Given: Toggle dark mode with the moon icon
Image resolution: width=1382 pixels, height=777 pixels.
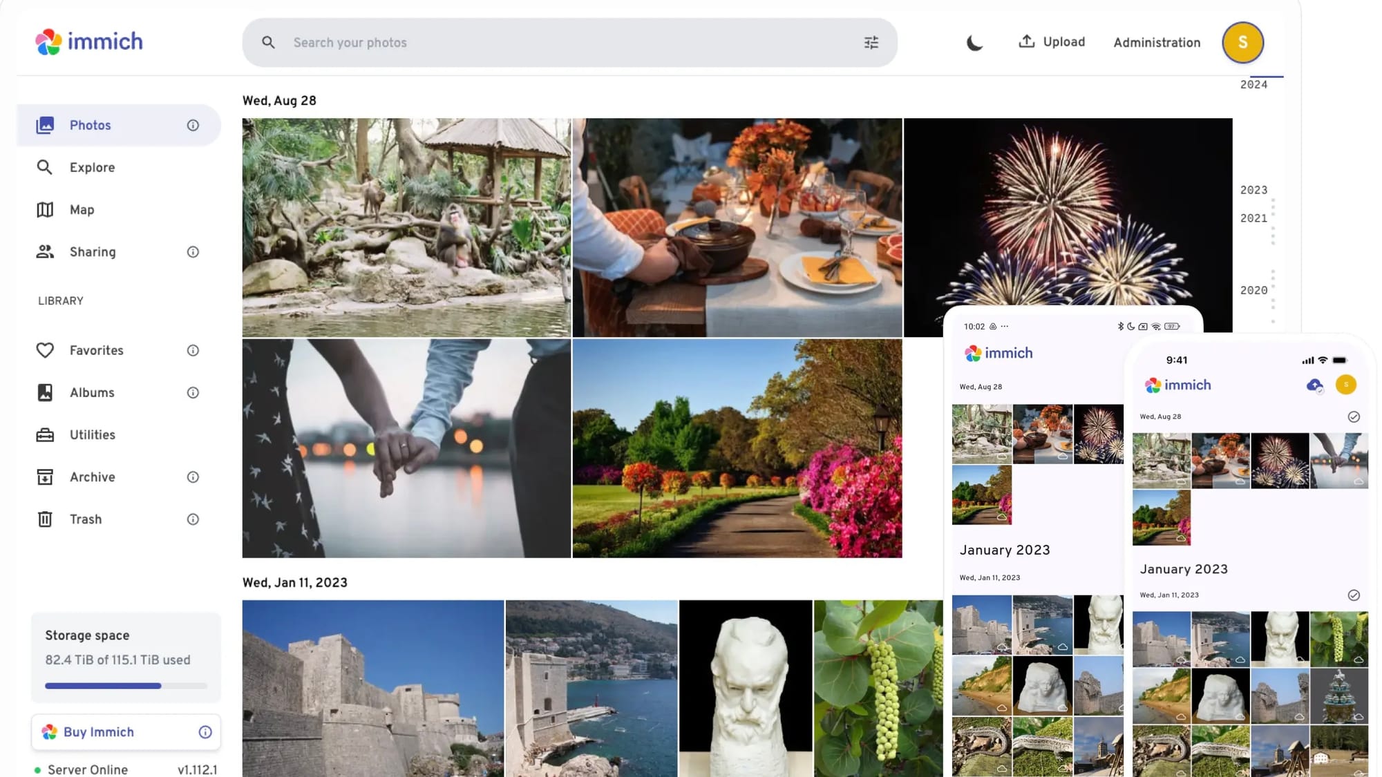Looking at the screenshot, I should coord(974,43).
